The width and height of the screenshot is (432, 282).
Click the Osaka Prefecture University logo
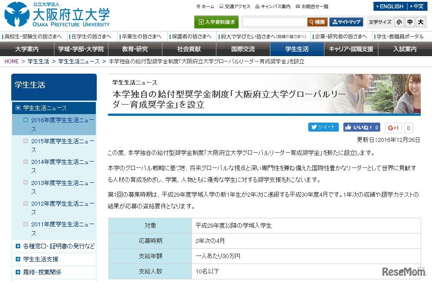(x=57, y=14)
